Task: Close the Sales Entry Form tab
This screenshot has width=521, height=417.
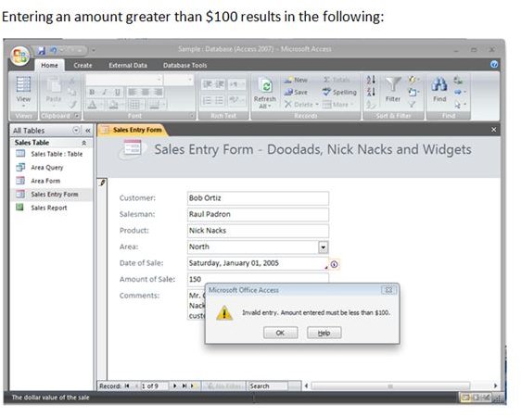Action: (x=494, y=130)
